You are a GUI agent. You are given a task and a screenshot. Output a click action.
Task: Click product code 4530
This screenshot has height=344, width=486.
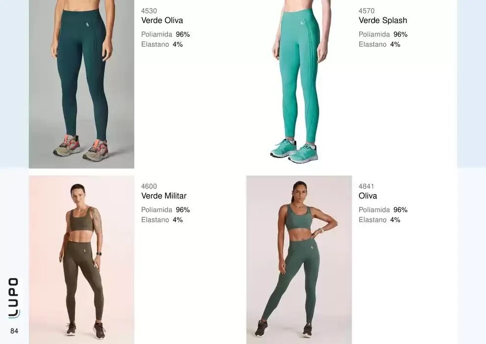tap(149, 11)
